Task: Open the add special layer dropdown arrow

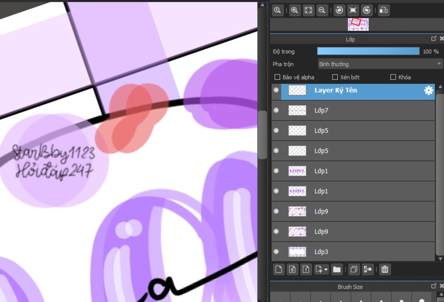Action: tap(326, 270)
